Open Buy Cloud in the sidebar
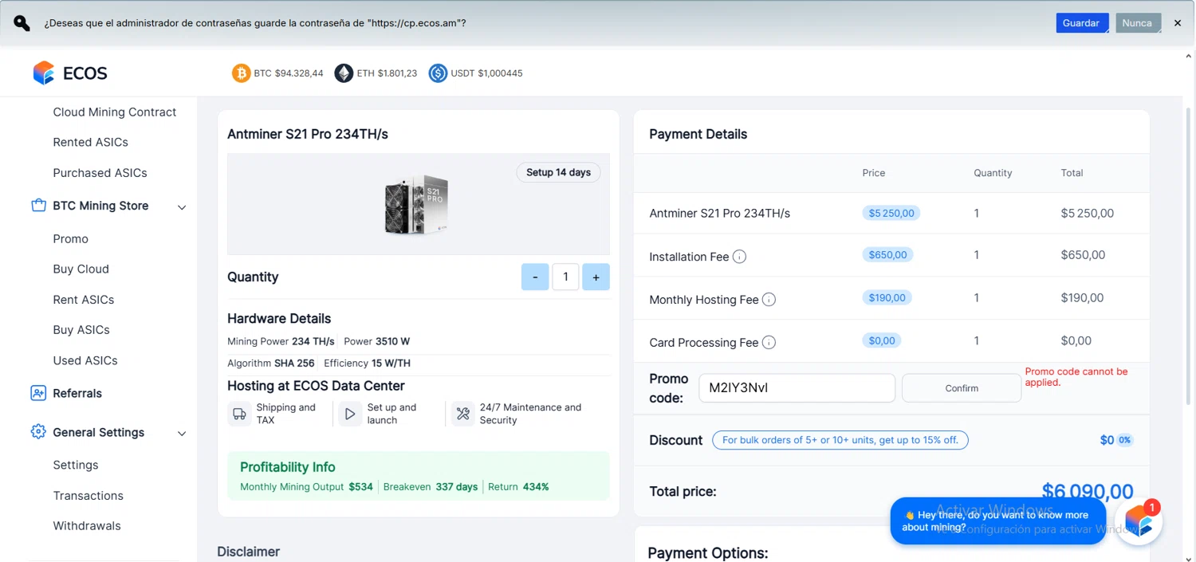Image resolution: width=1196 pixels, height=562 pixels. (x=81, y=269)
